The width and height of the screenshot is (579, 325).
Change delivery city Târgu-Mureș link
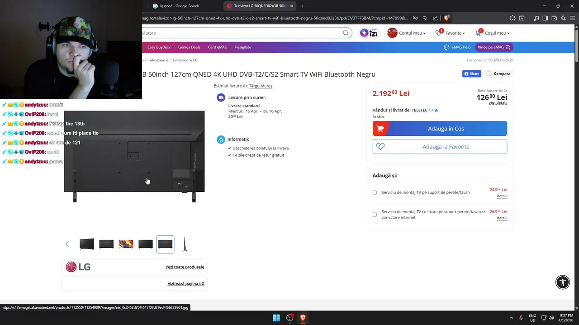click(x=261, y=86)
